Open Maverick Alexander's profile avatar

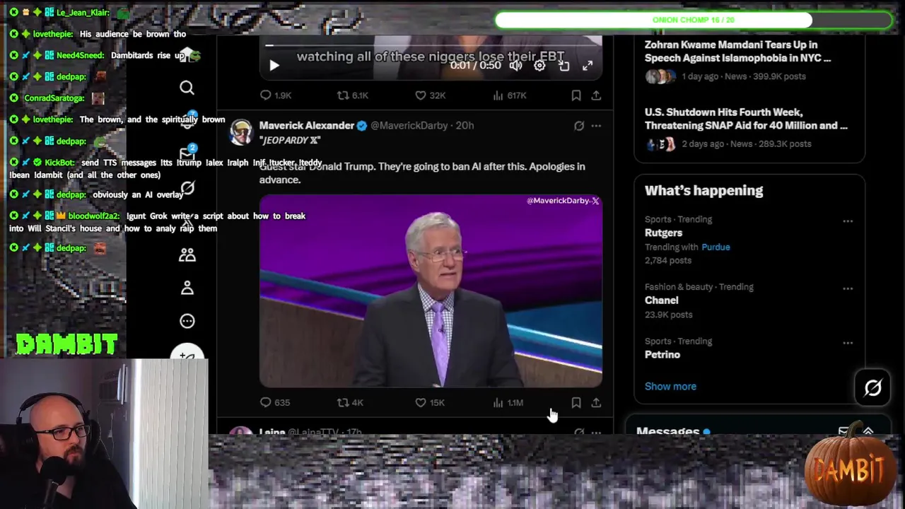pos(241,132)
